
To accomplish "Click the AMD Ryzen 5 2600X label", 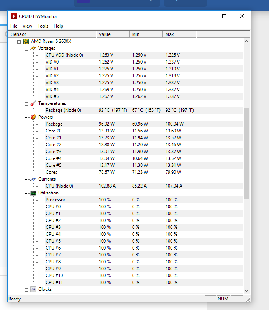I will [x=51, y=41].
